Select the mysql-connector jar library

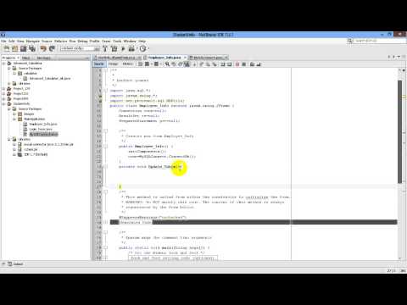point(48,145)
